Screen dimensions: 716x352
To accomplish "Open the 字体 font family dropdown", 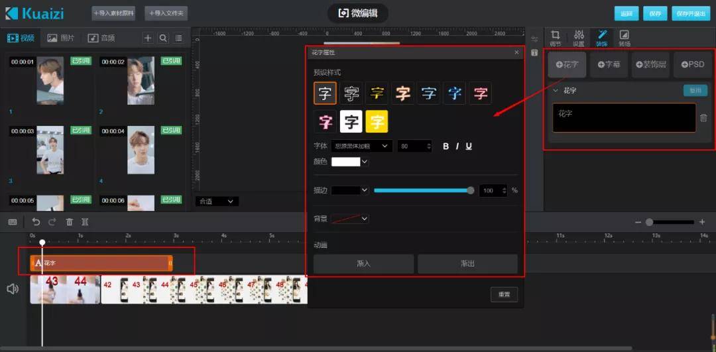I will [x=362, y=146].
